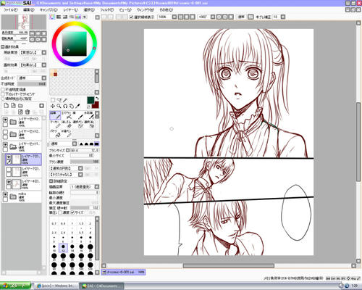Toggle the preserve opacity checkbox
This screenshot has width=362, height=290.
[3, 89]
